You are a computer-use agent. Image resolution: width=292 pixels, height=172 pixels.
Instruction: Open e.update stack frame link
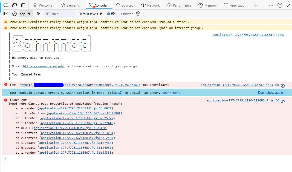75,148
